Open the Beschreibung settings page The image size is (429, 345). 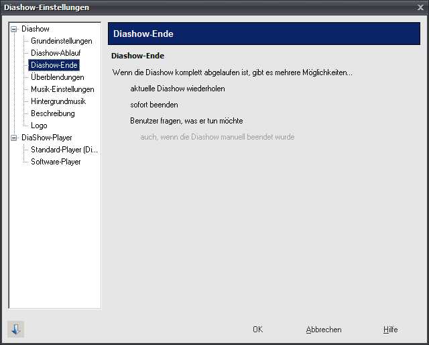(53, 113)
